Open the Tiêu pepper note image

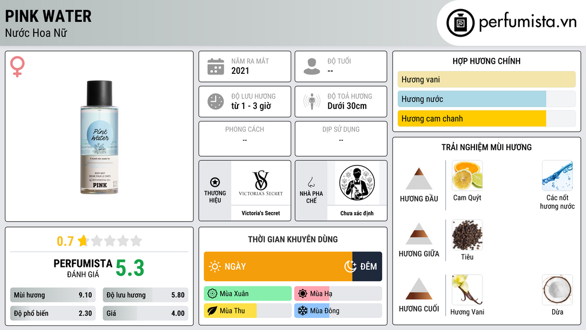click(x=467, y=234)
